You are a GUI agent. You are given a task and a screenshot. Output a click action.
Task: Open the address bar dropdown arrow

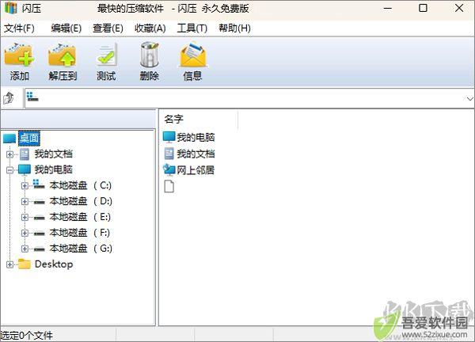click(x=469, y=98)
